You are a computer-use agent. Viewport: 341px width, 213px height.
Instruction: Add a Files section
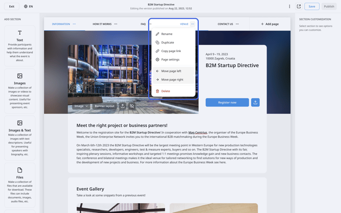tap(20, 185)
